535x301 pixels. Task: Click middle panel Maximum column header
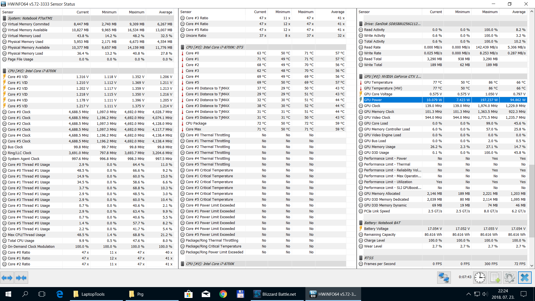(x=303, y=12)
